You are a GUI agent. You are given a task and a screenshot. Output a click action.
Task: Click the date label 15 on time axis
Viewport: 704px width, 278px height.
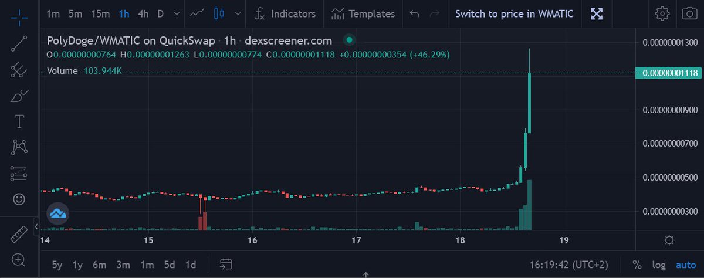[x=148, y=240]
